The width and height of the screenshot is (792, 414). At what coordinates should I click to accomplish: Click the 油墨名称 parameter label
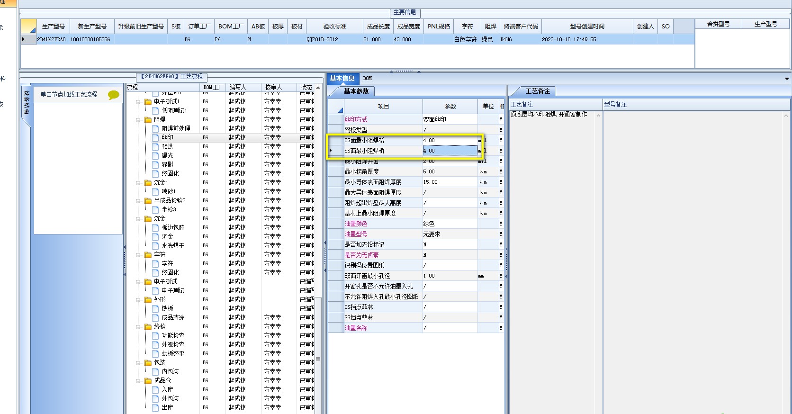click(x=356, y=328)
